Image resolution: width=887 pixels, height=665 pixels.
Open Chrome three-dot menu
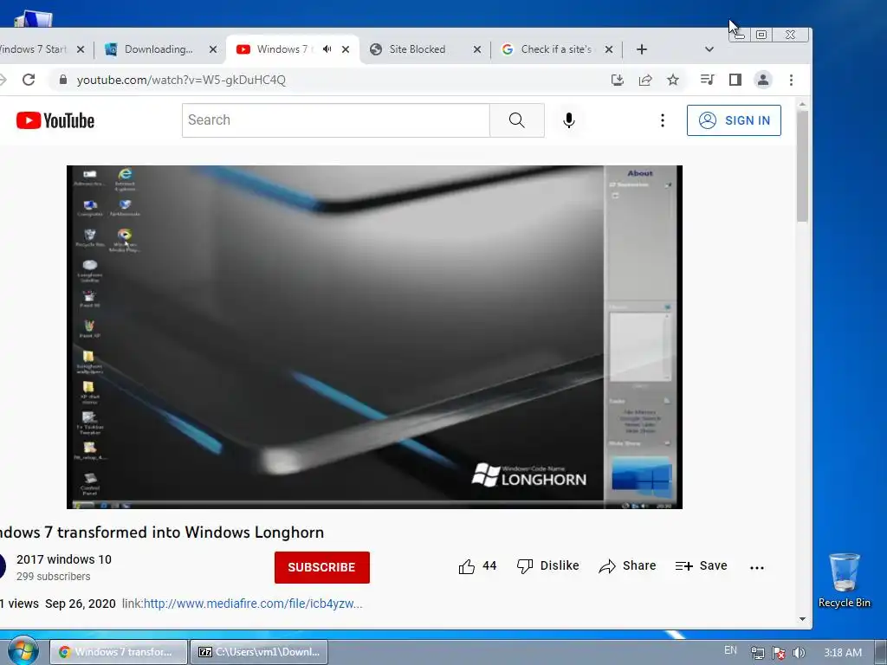tap(791, 80)
